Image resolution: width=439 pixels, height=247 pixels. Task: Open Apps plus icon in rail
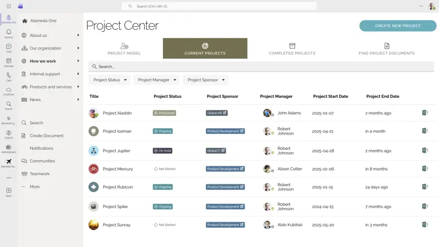point(9,192)
